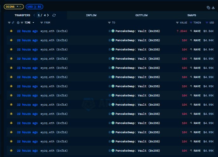Go to the previous transfers page

coord(34,15)
